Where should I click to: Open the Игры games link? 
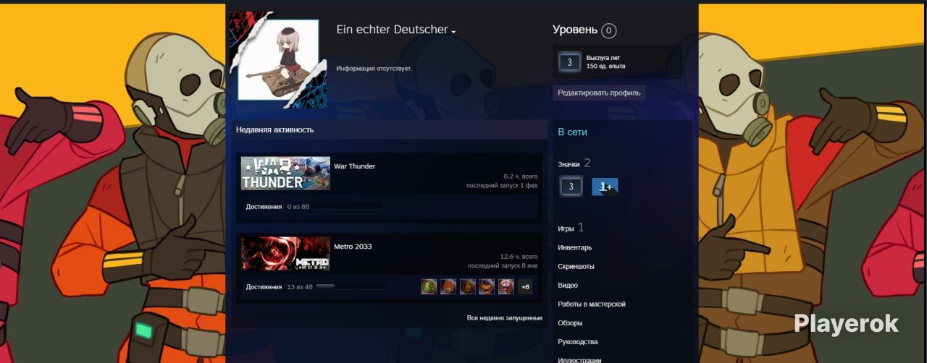tap(566, 229)
